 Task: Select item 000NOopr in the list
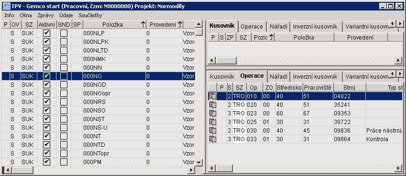point(99,93)
